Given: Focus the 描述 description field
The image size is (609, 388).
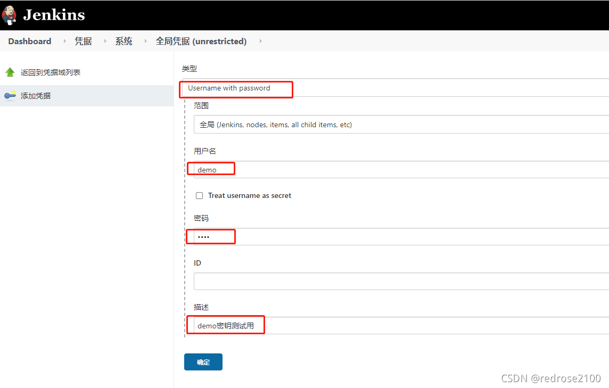Looking at the screenshot, I should click(401, 326).
